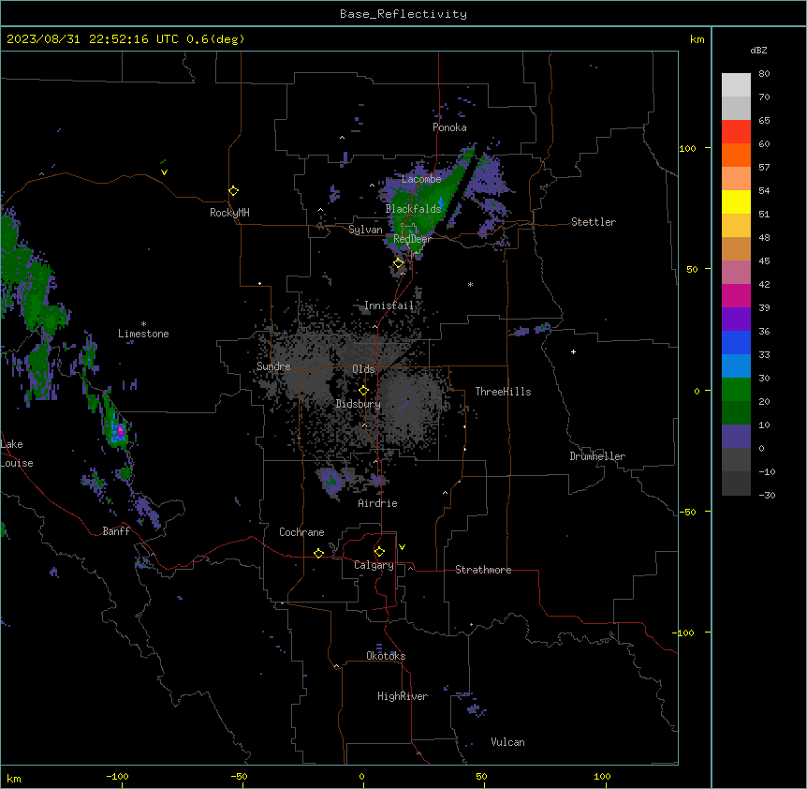
Task: Select the bright green 20-30 dBZ legend swatch
Action: 736,390
